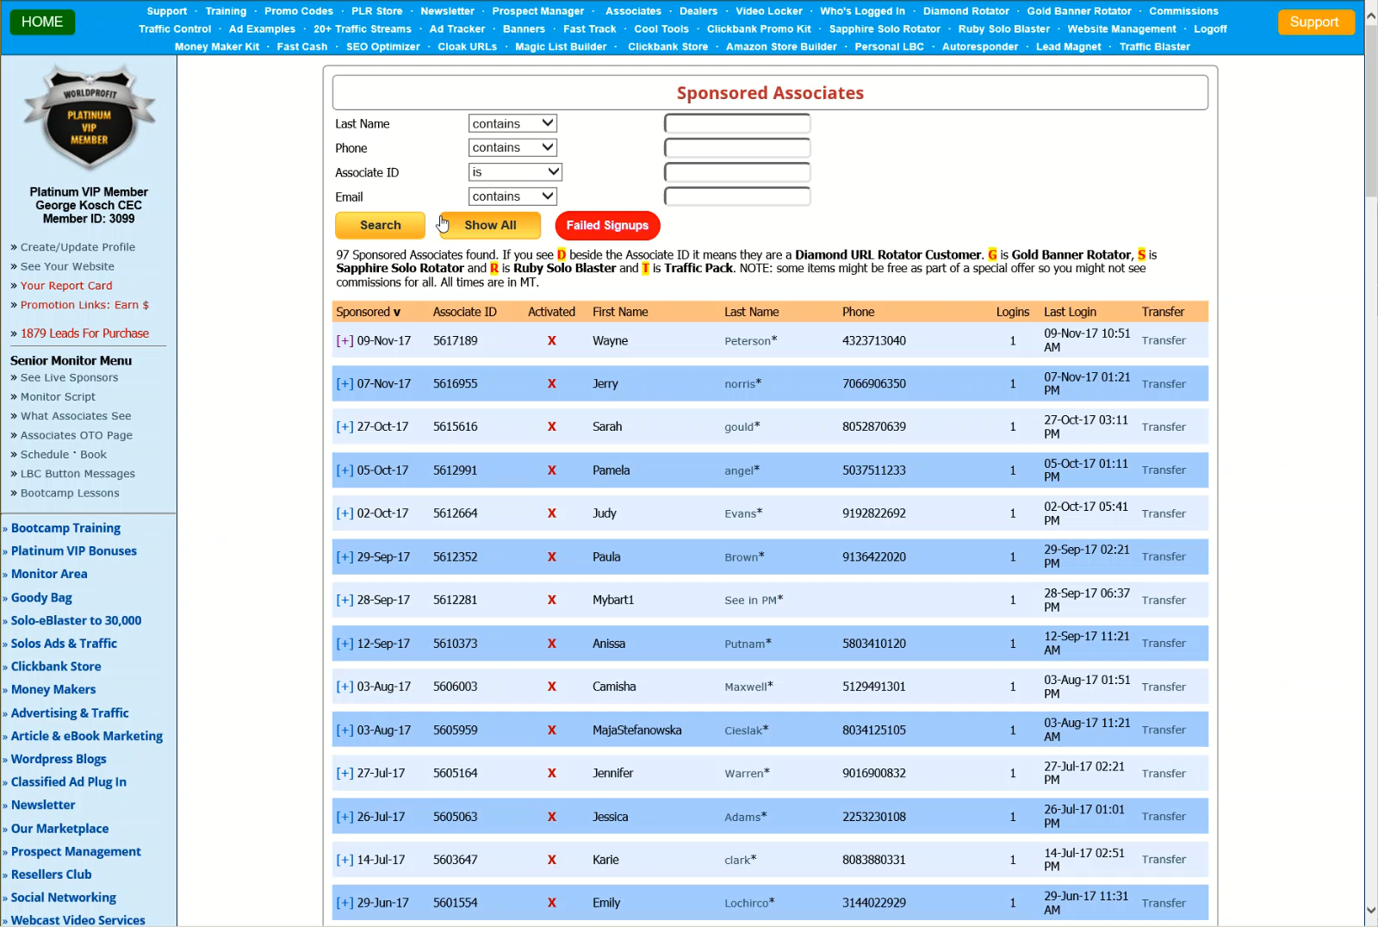Expand details for Jerry norris row
Viewport: 1378px width, 927px height.
click(x=344, y=384)
